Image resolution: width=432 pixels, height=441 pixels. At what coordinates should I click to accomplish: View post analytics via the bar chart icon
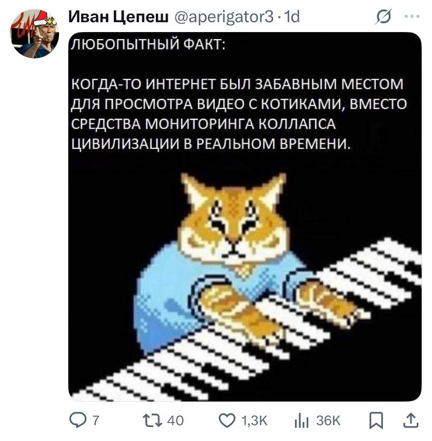[302, 421]
